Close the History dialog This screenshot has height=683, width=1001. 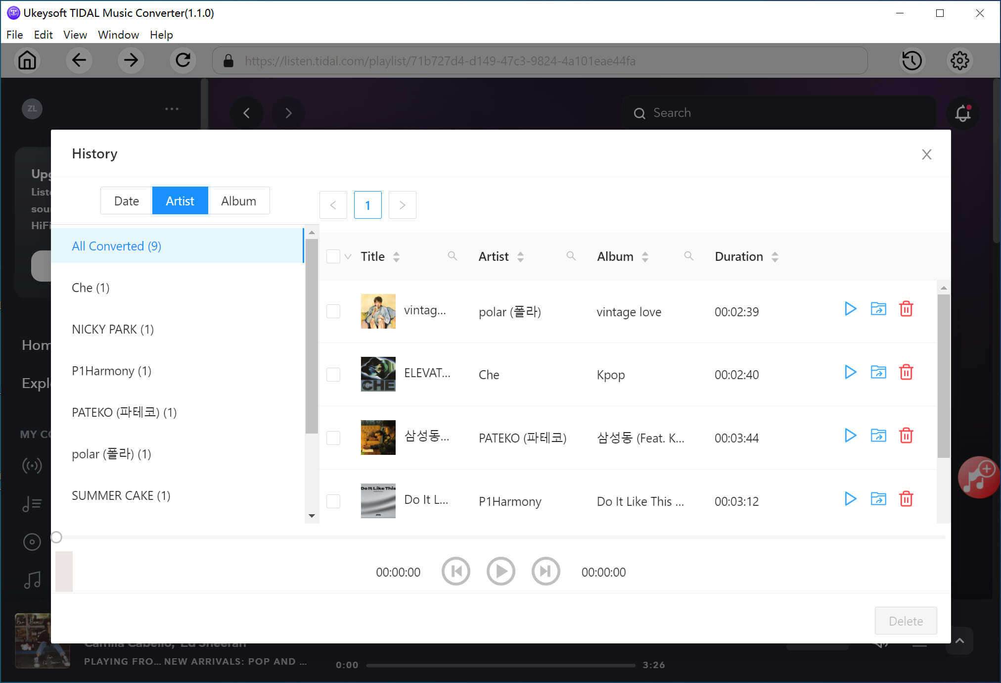click(927, 154)
